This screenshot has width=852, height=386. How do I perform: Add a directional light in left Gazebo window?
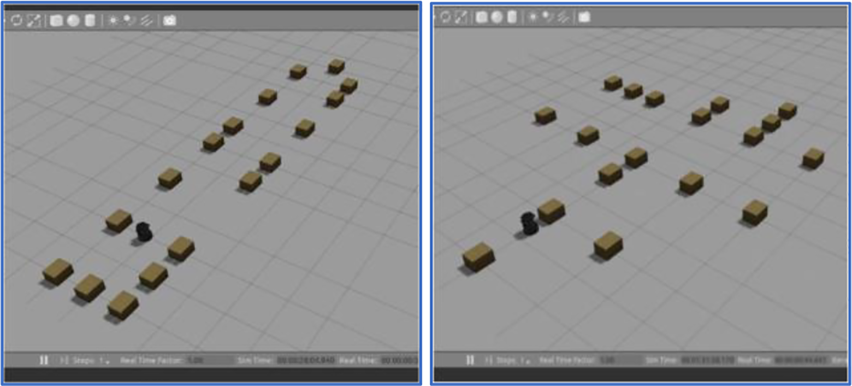tap(146, 21)
